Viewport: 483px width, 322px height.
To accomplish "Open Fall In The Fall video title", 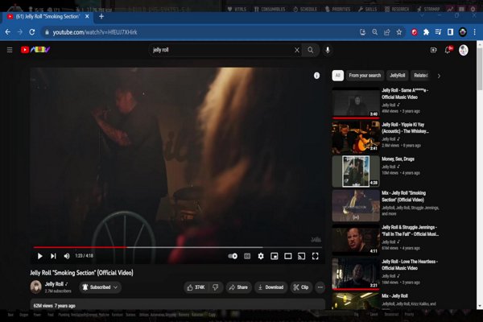I will click(410, 230).
